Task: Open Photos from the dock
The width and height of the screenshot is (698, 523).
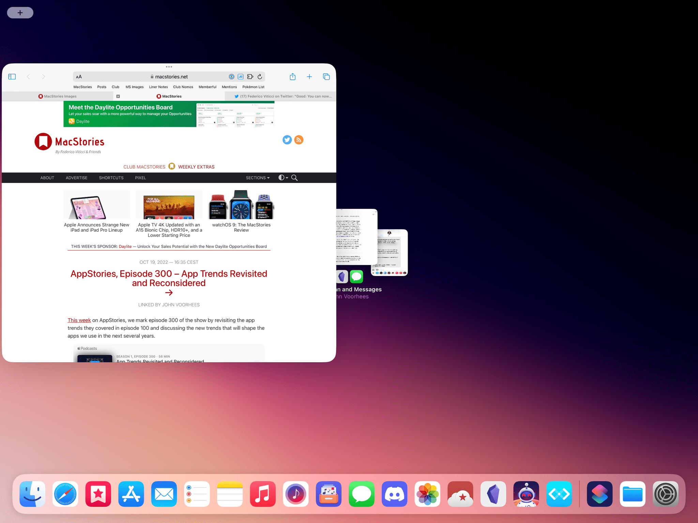Action: 427,494
